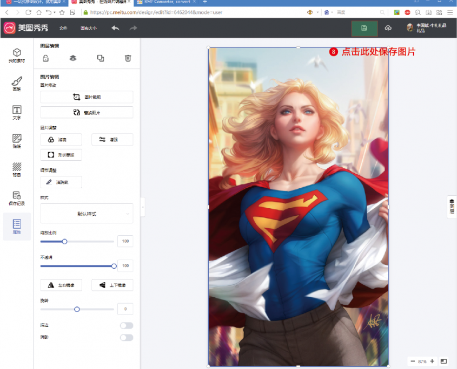Open layer order stack icon
457x369 pixels.
tap(73, 58)
